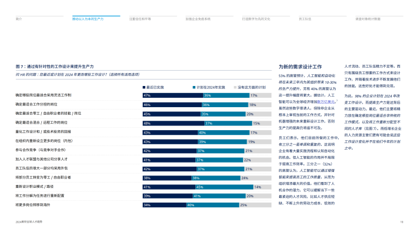Click the grey 没有这方面的计划 legend swatch
This screenshot has width=419, height=235.
pos(235,87)
